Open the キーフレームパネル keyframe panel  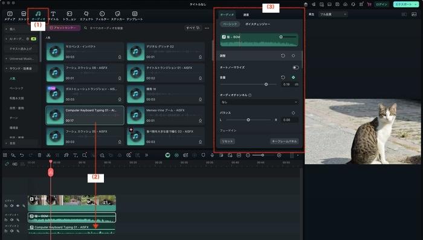[285, 141]
